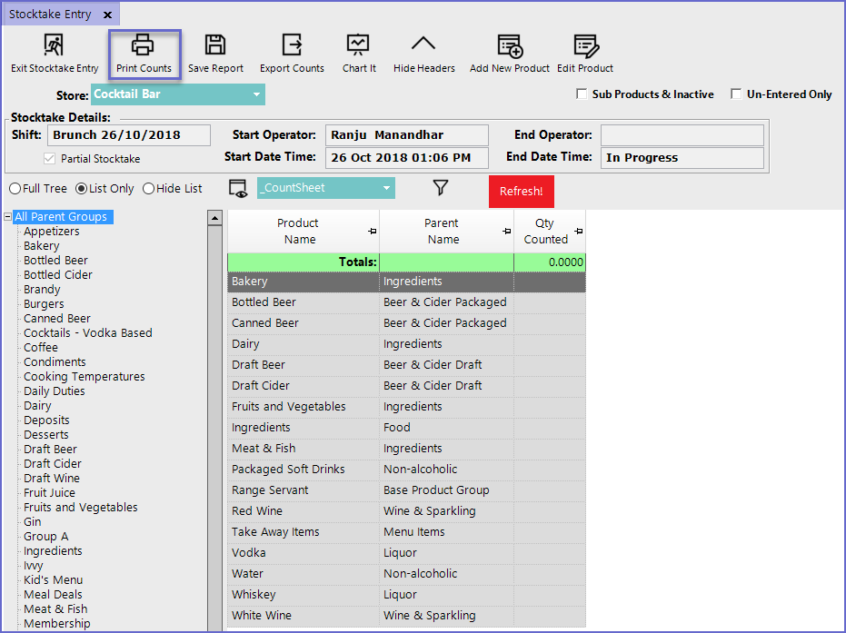
Task: Select the Full Tree radio option
Action: click(x=15, y=189)
